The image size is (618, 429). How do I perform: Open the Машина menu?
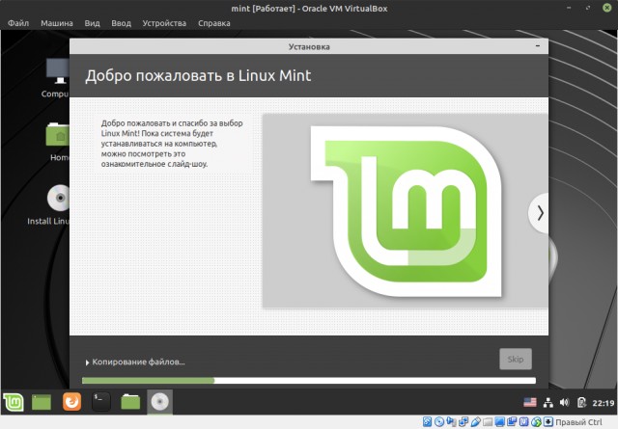pos(57,23)
